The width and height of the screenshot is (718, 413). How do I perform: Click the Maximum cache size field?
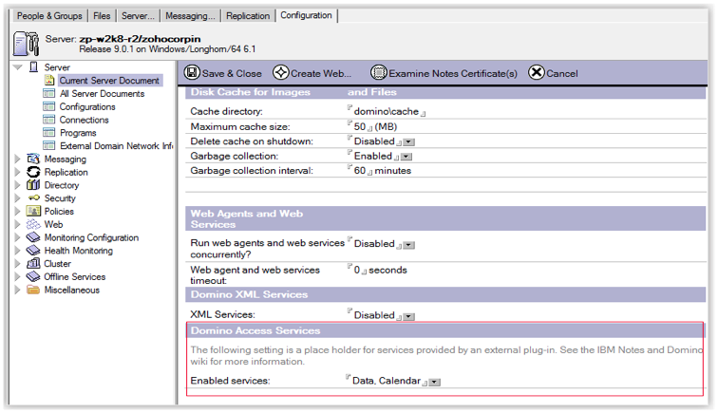tap(360, 126)
